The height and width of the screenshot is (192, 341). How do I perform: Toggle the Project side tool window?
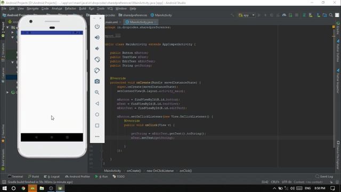pyautogui.click(x=3, y=30)
